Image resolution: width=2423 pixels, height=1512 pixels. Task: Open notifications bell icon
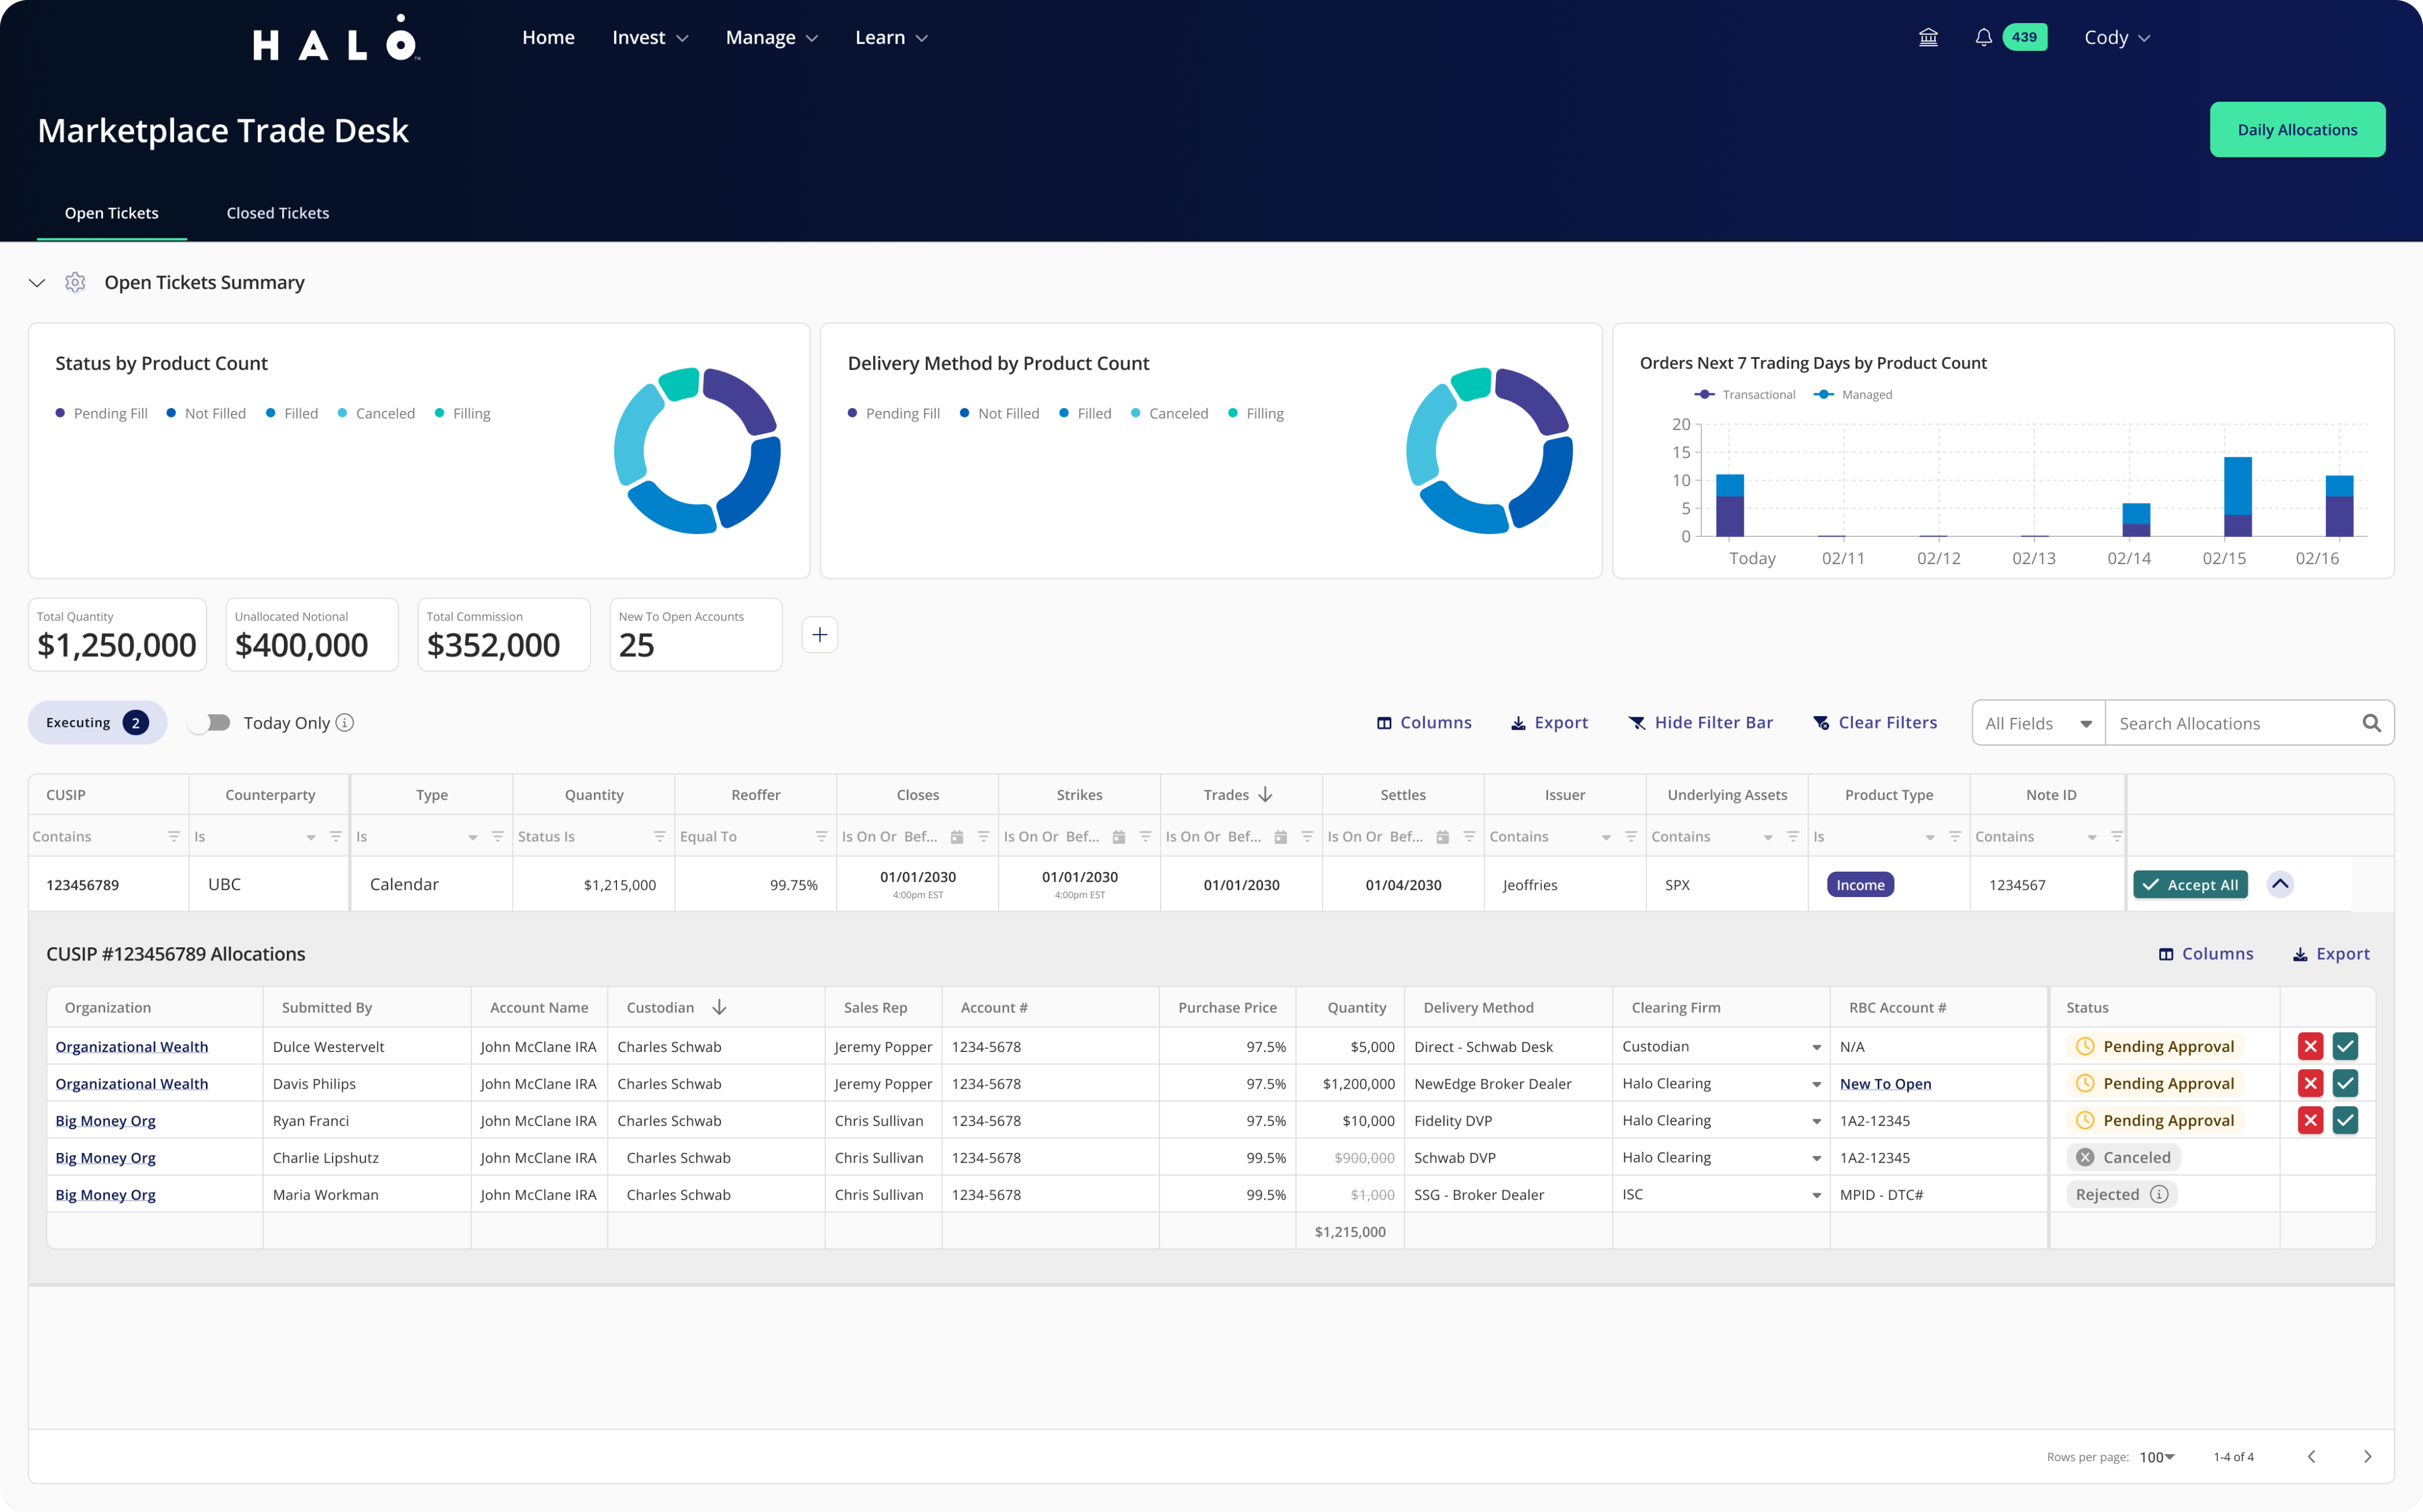tap(1983, 38)
